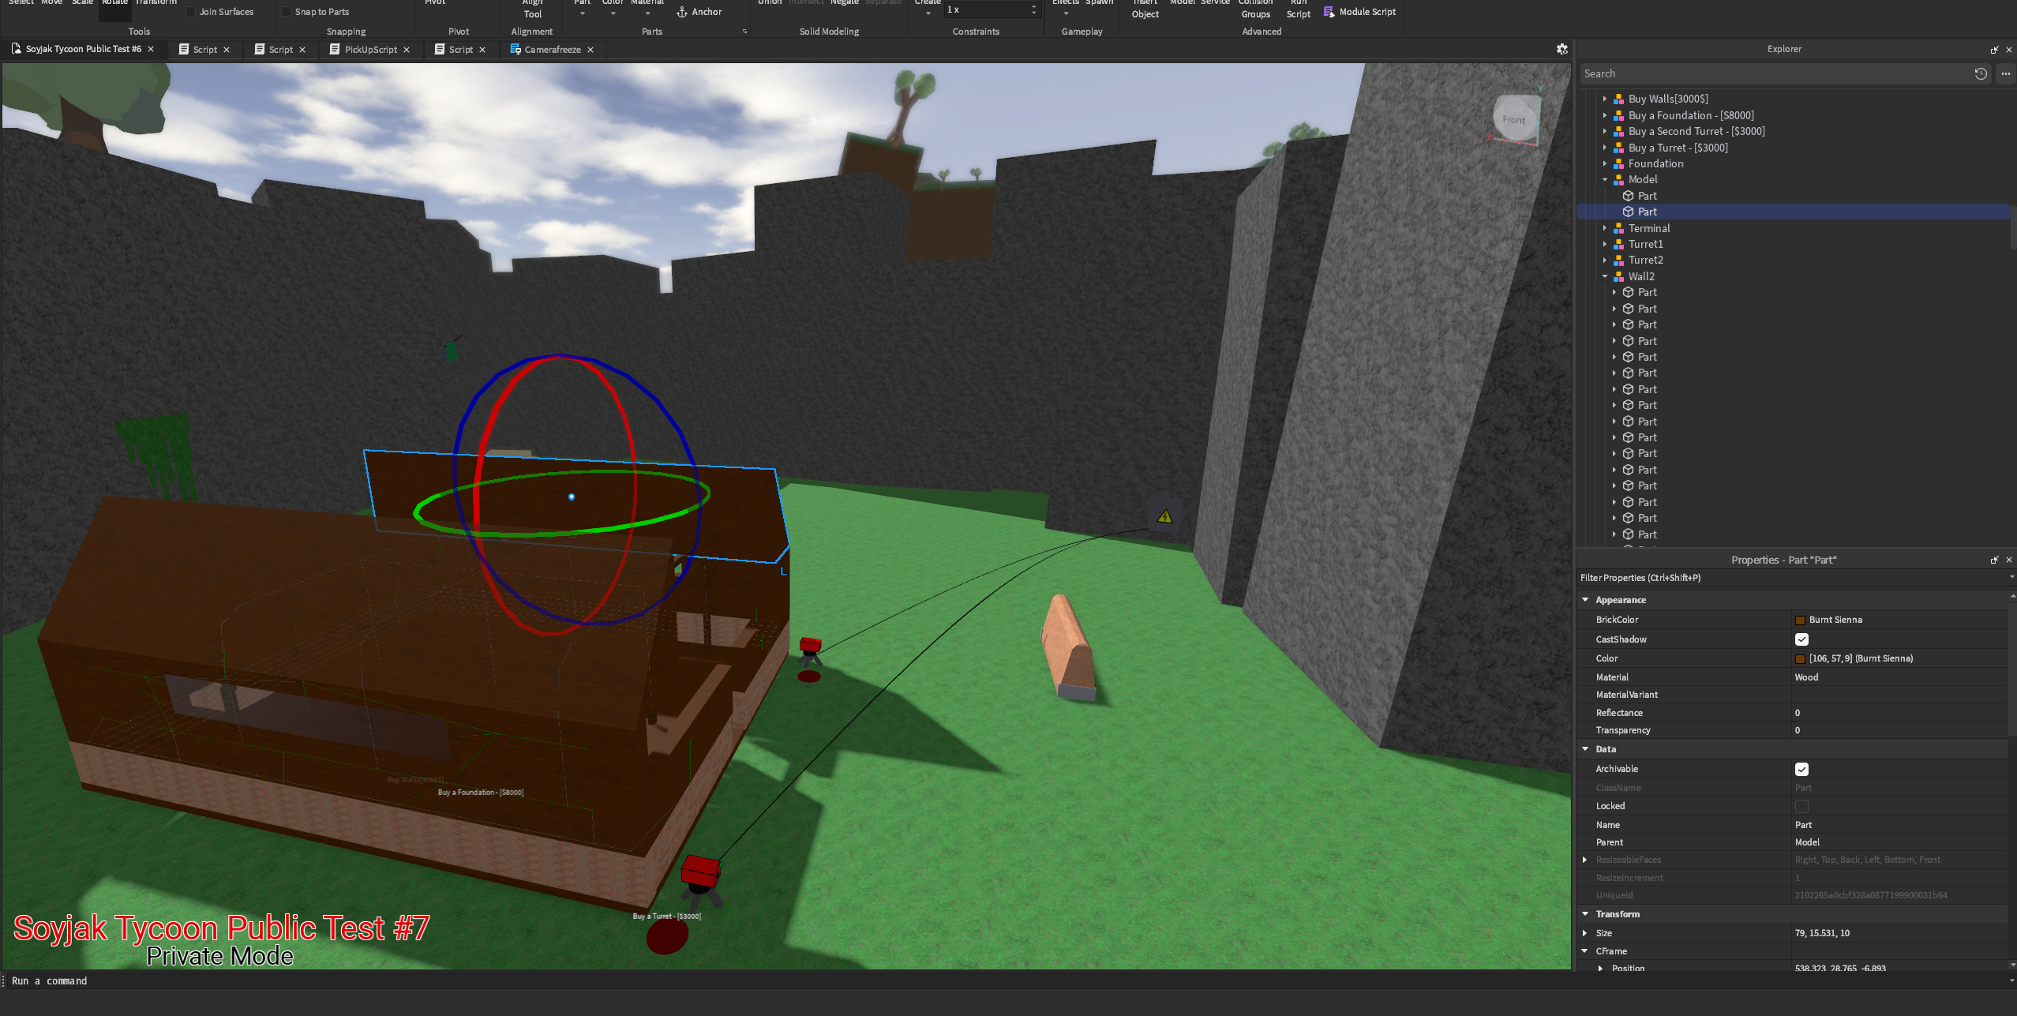The image size is (2017, 1016).
Task: Click the yellow warning sign in viewport
Action: (x=1164, y=517)
